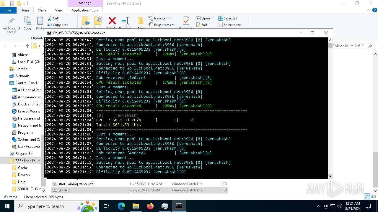The height and width of the screenshot is (212, 378).
Task: Open the Customize Quick Access Toolbar dropdown
Action: point(24,4)
